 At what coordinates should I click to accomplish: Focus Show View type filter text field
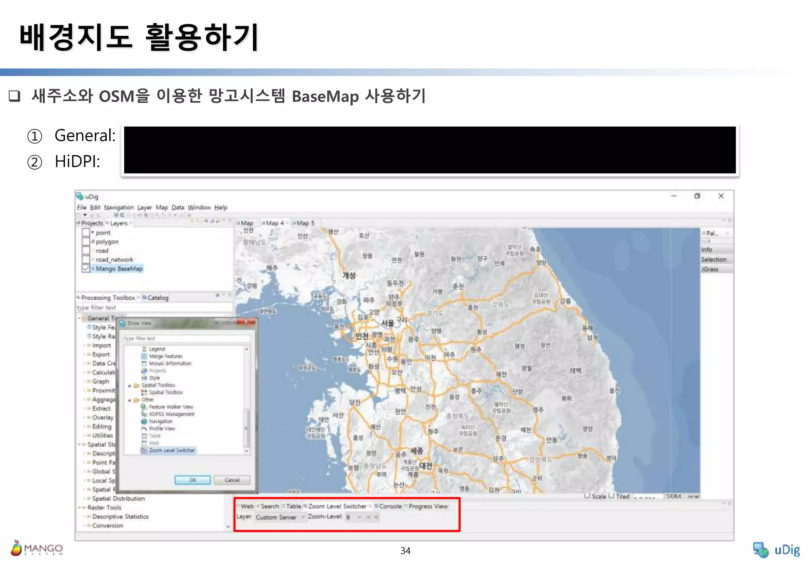(x=187, y=338)
